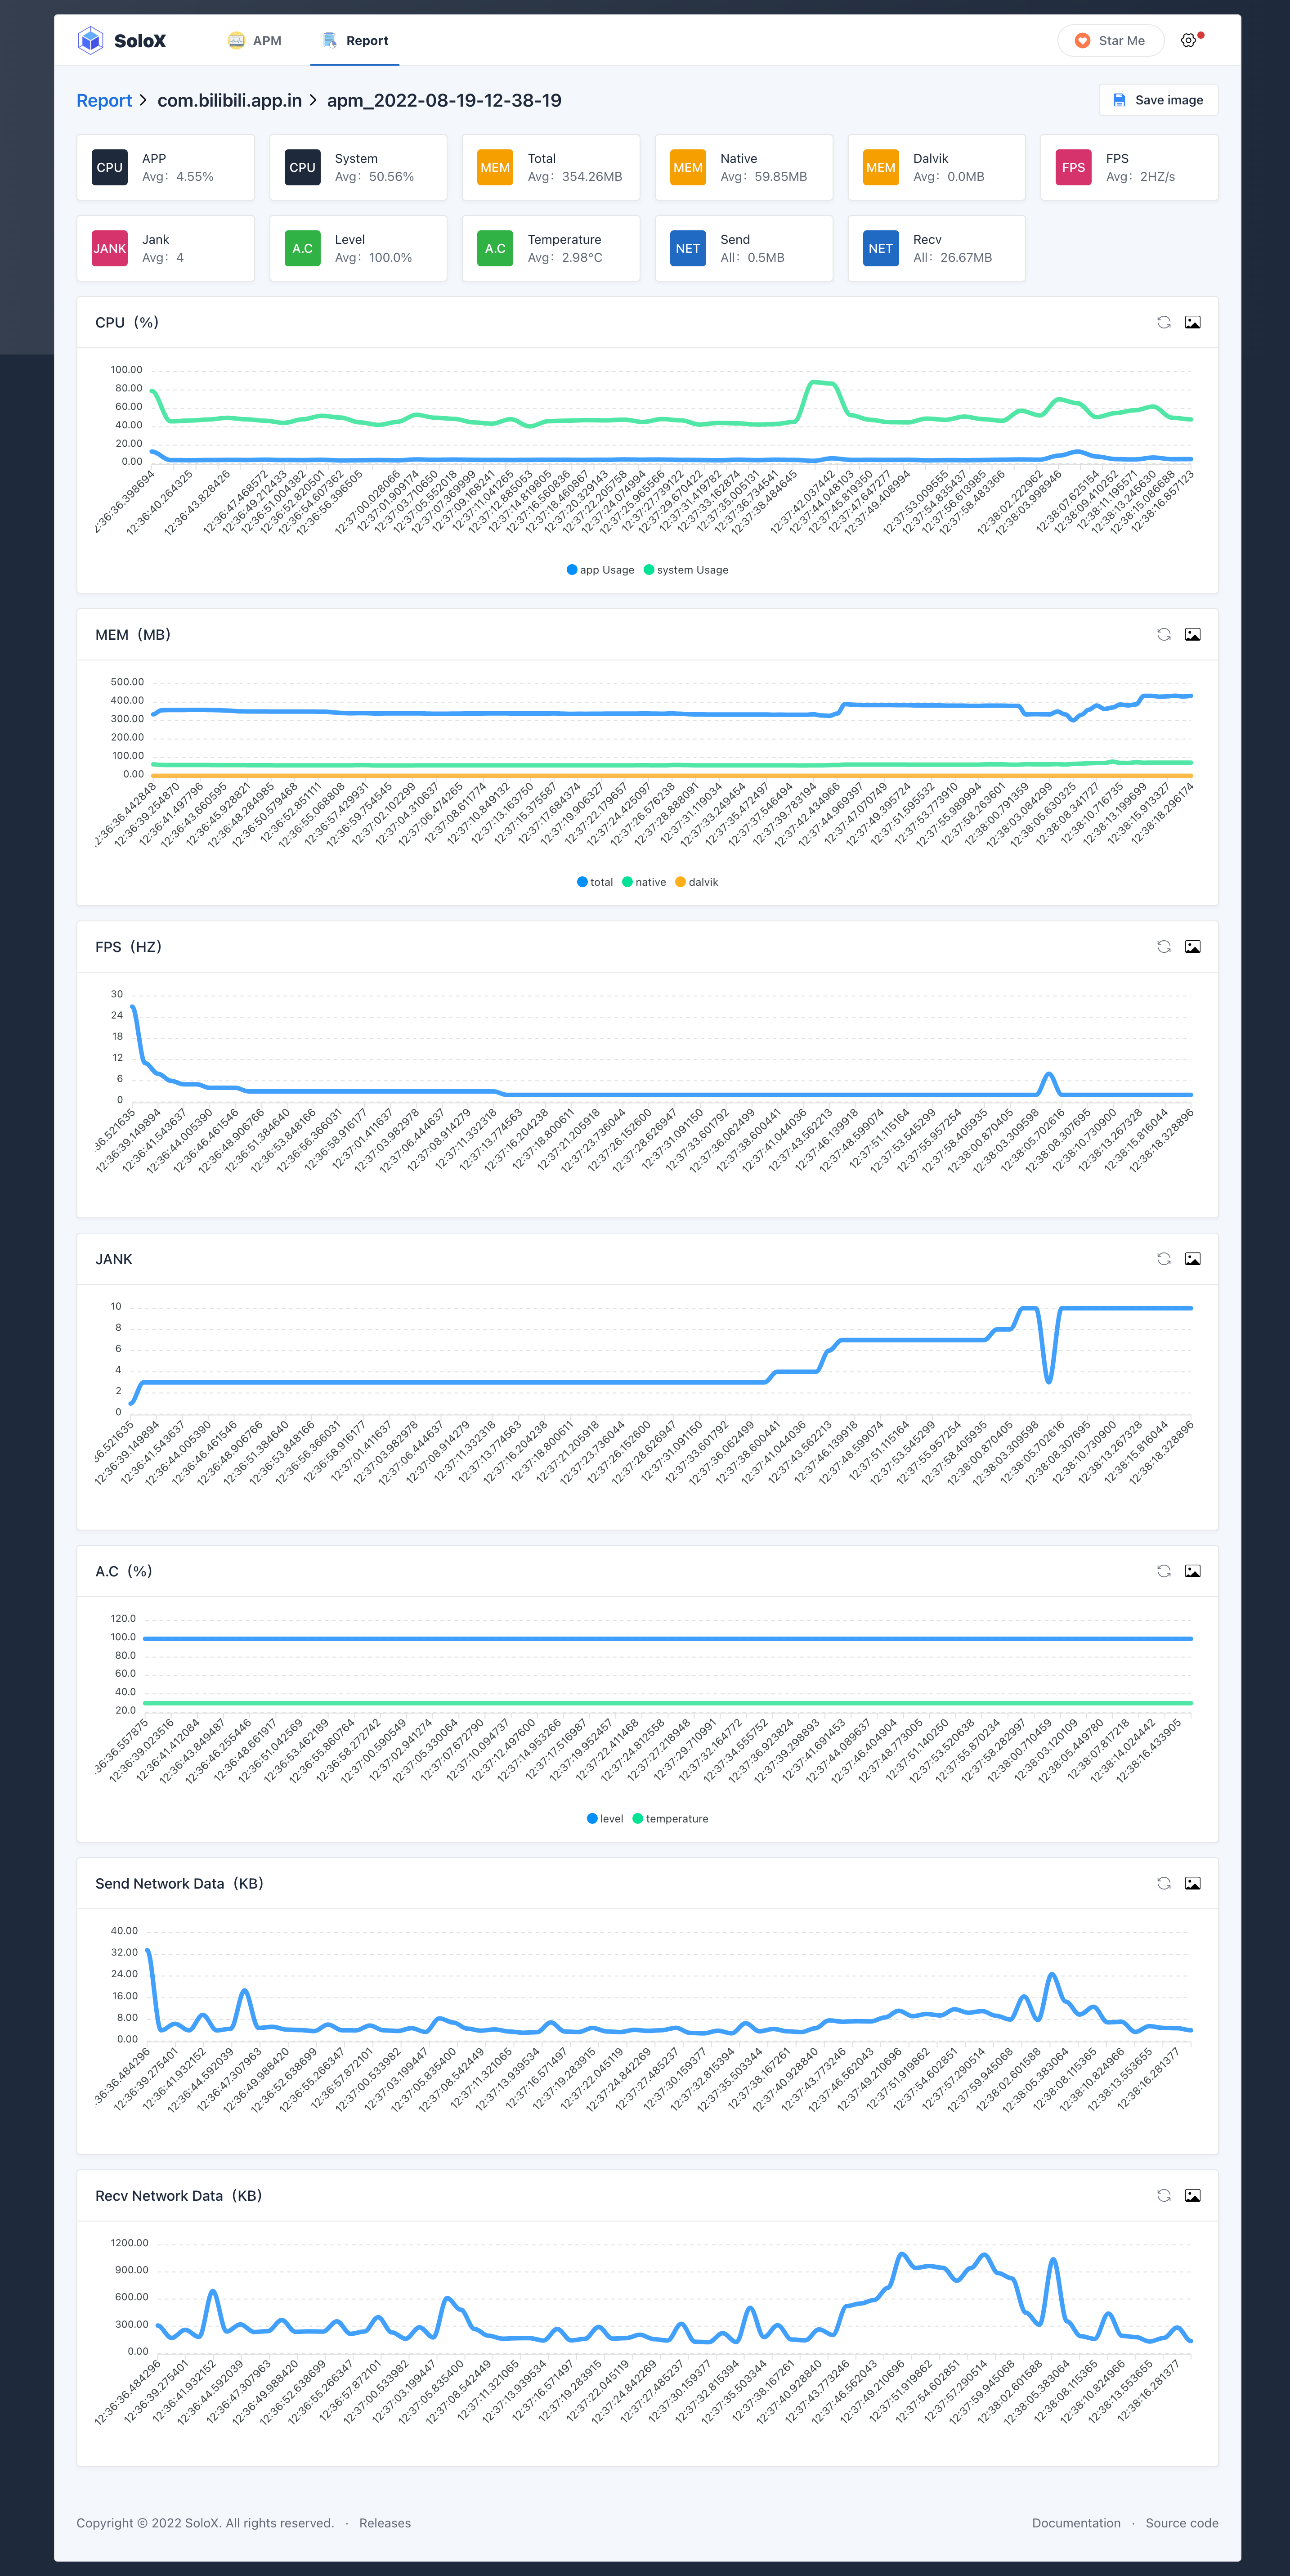The width and height of the screenshot is (1290, 2576).
Task: Select the Report tab
Action: coord(355,40)
